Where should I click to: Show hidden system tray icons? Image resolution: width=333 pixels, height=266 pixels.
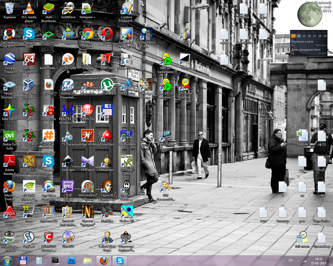pyautogui.click(x=298, y=261)
